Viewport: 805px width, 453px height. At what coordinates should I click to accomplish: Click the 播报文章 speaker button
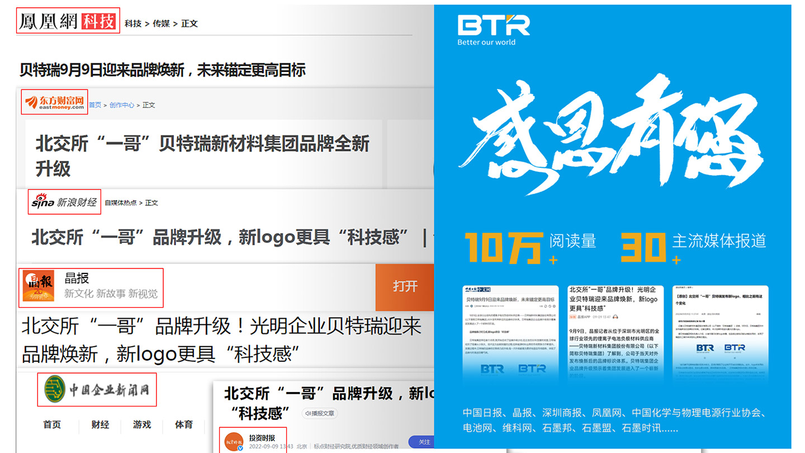pos(320,413)
